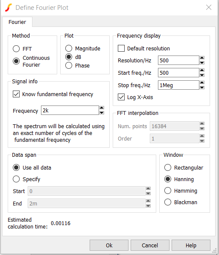
Task: Click the Resolution/Hz input field
Action: click(178, 60)
